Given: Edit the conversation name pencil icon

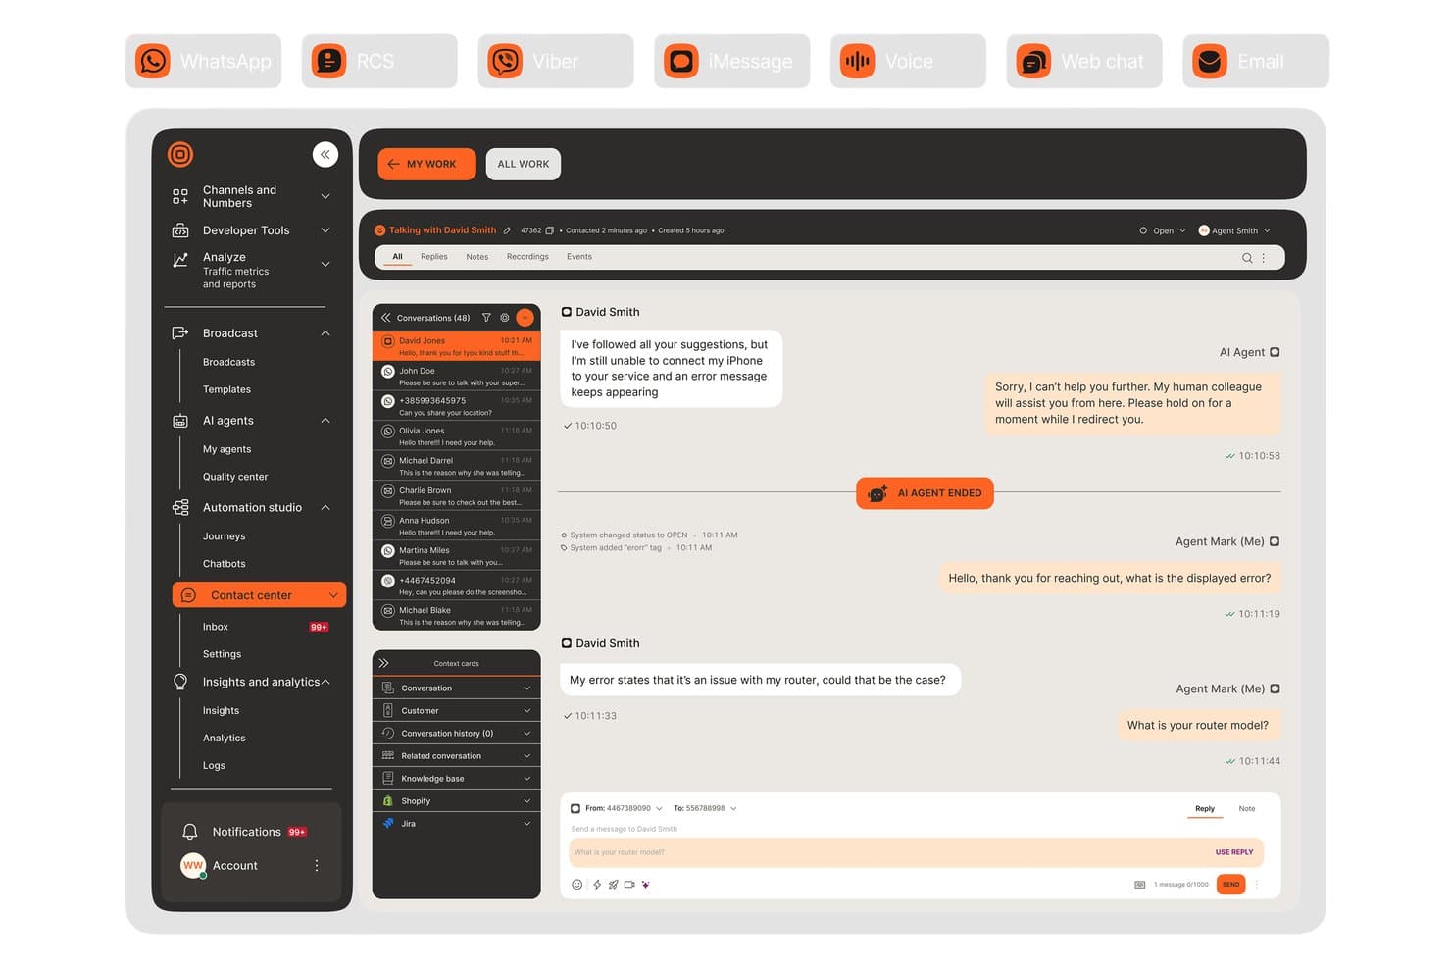Looking at the screenshot, I should click(x=507, y=230).
